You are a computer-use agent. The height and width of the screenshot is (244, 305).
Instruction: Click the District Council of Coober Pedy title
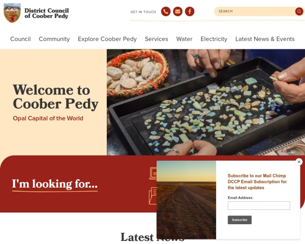click(47, 13)
